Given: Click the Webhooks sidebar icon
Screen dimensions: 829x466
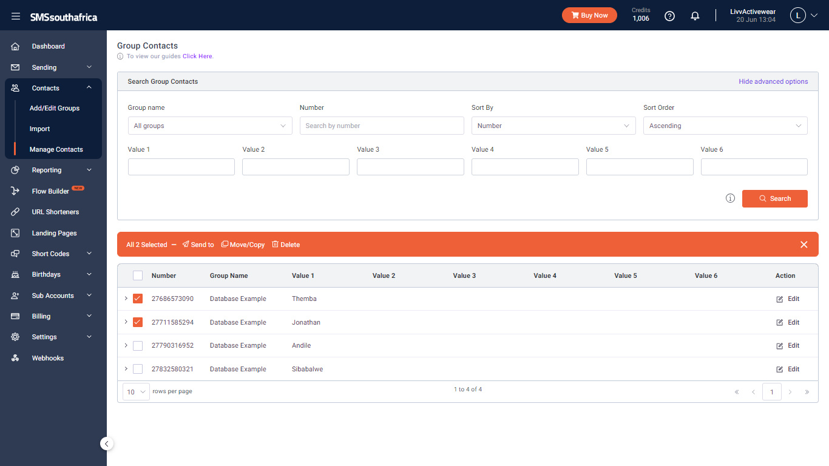Looking at the screenshot, I should click(16, 358).
